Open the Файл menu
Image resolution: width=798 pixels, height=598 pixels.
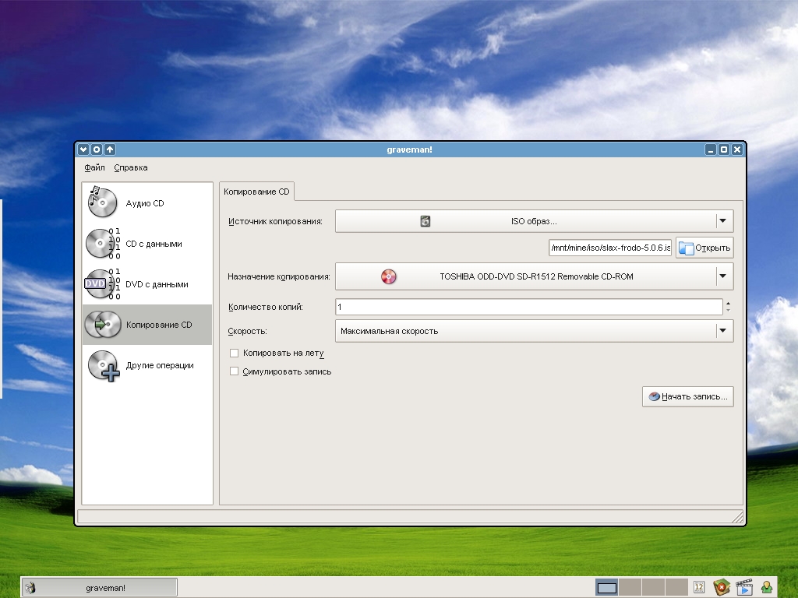coord(94,167)
